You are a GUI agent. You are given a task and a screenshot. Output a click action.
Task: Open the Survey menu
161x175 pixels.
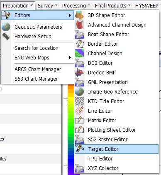click(47, 6)
